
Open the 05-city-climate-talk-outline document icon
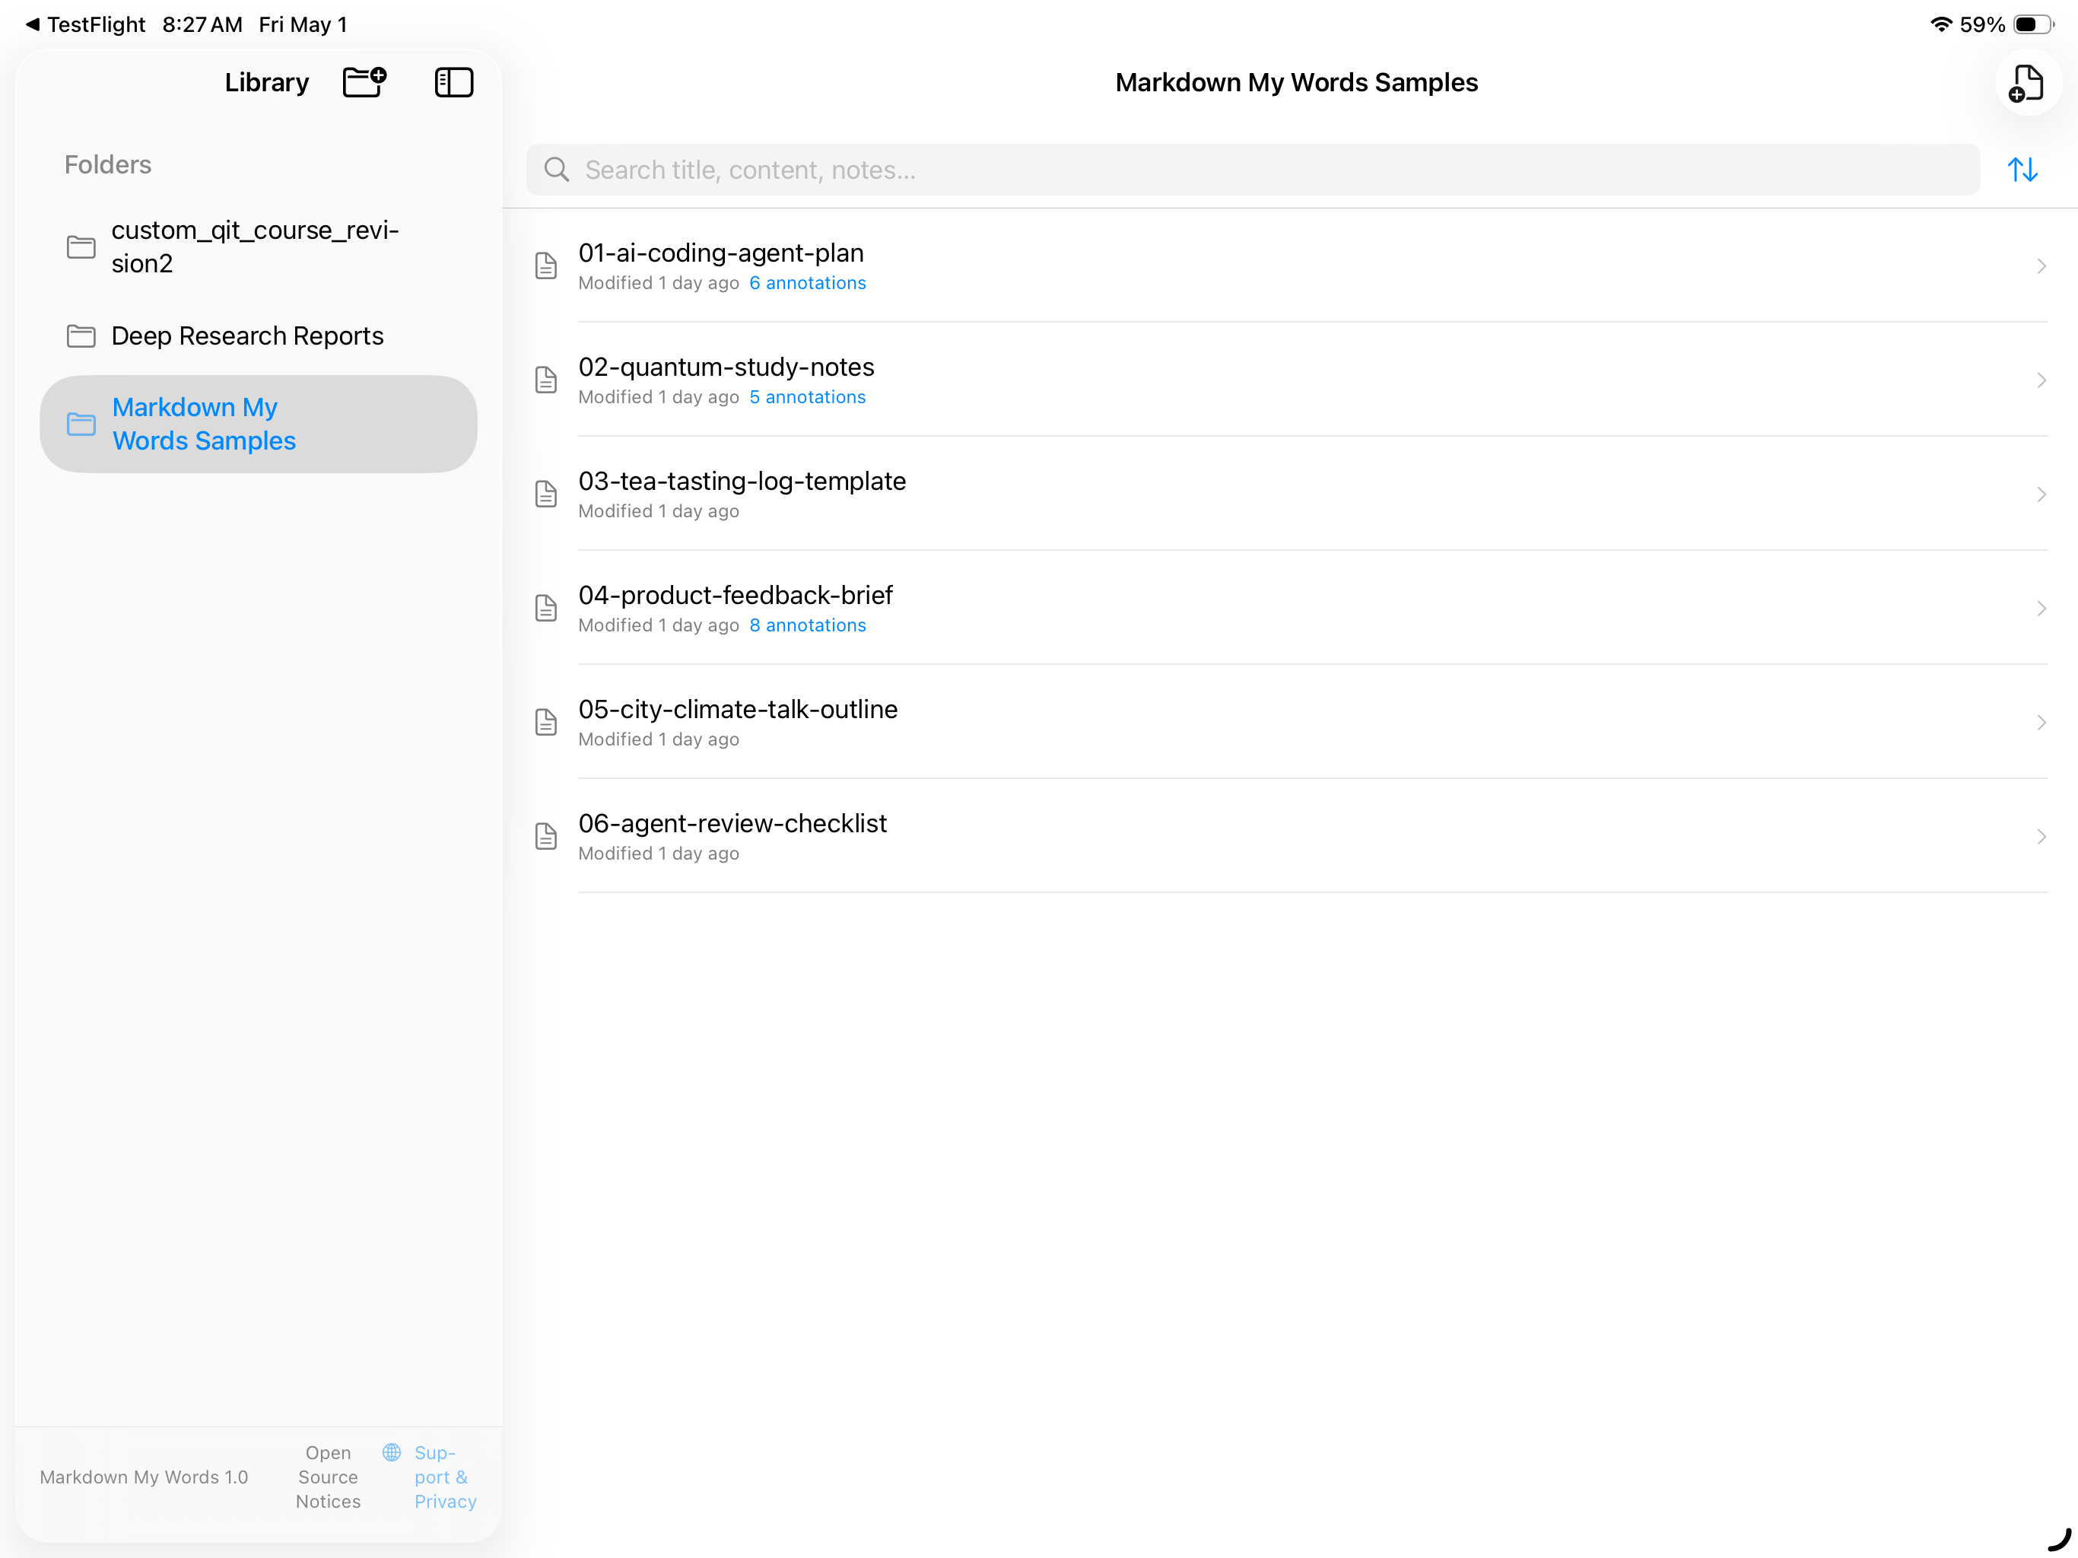[546, 722]
